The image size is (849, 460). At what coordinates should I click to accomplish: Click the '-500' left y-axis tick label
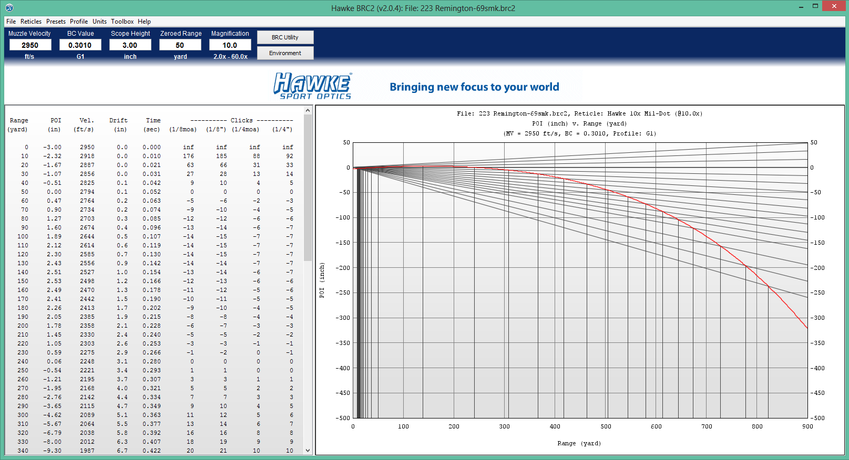[343, 418]
